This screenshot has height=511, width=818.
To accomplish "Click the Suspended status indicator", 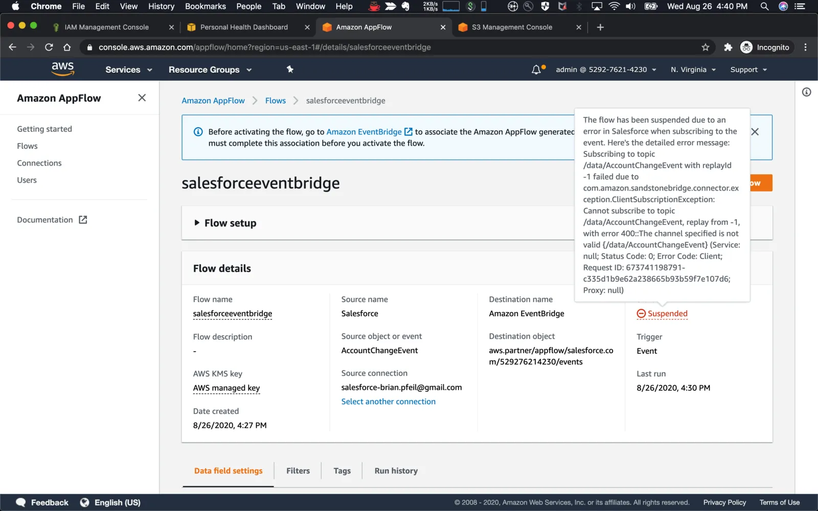I will [662, 314].
